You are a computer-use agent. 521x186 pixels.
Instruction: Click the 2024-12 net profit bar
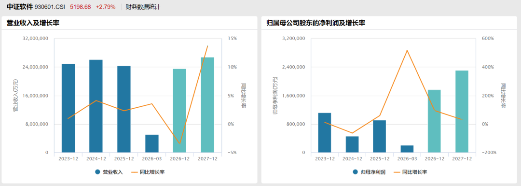click(352, 144)
